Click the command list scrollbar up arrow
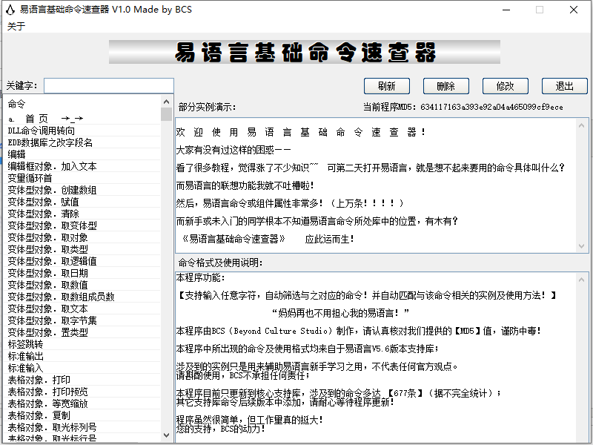The height and width of the screenshot is (445, 593). coord(166,103)
